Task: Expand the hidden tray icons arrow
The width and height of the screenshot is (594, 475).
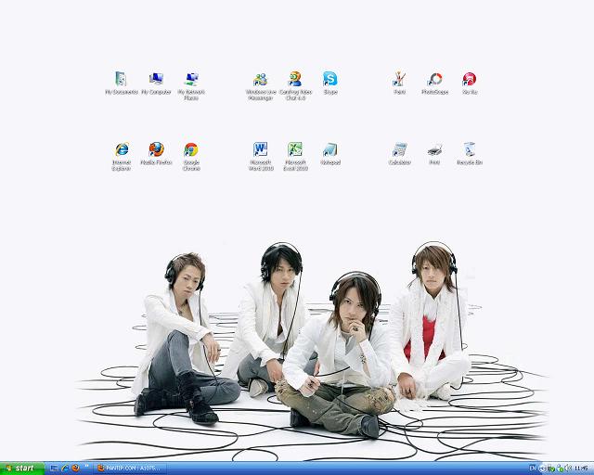Action: click(x=542, y=469)
